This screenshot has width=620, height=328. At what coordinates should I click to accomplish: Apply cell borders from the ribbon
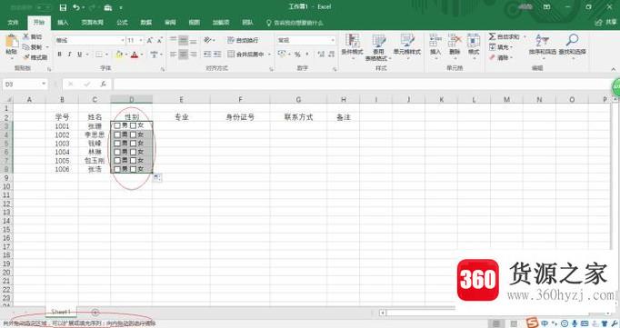[x=99, y=55]
